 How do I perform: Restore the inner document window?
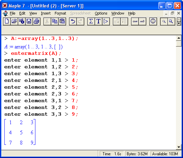click(x=172, y=13)
